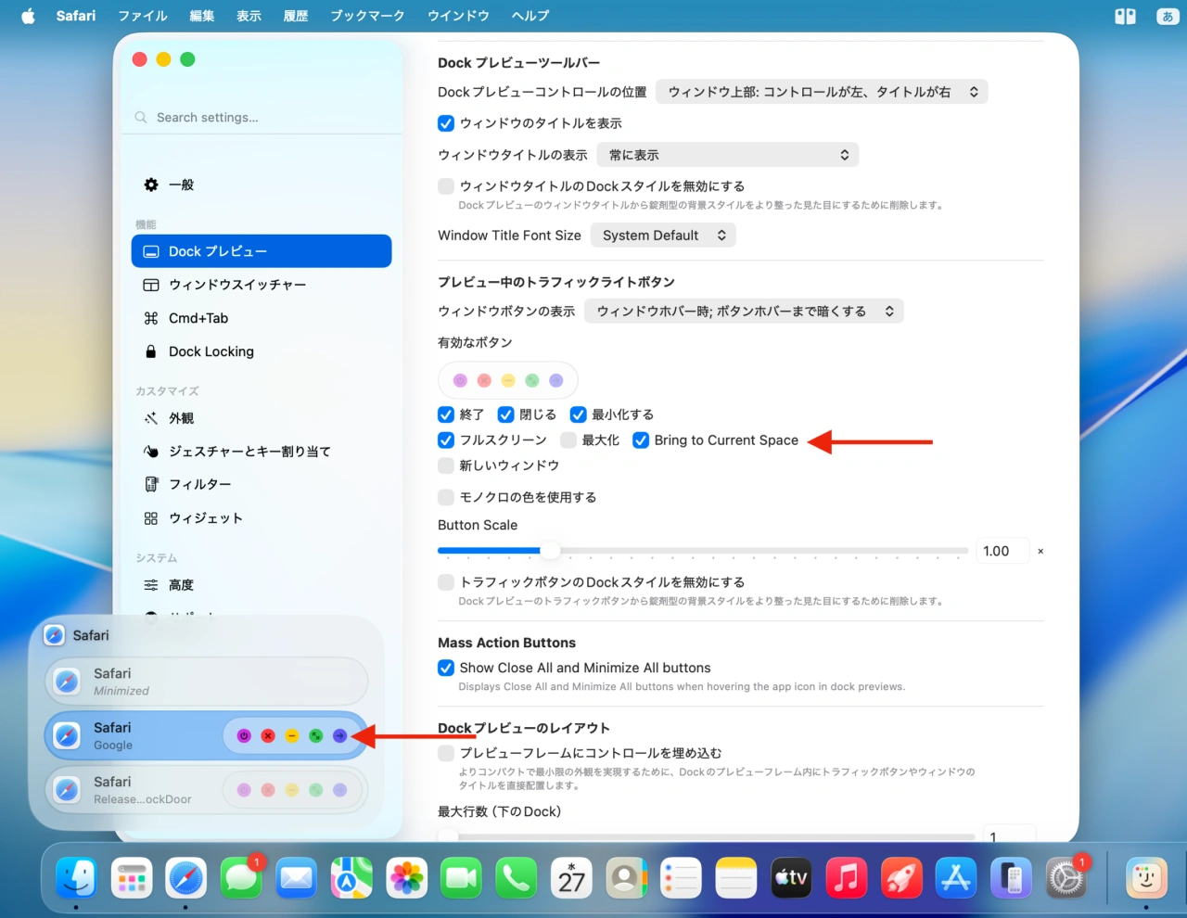Open the 常に表示 window title dropdown
The height and width of the screenshot is (918, 1187).
point(728,155)
